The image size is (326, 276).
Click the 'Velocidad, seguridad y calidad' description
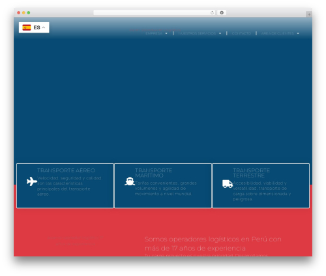(x=70, y=186)
